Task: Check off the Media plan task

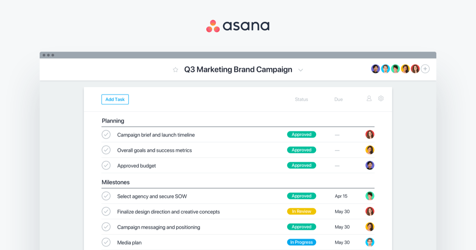Action: click(106, 242)
